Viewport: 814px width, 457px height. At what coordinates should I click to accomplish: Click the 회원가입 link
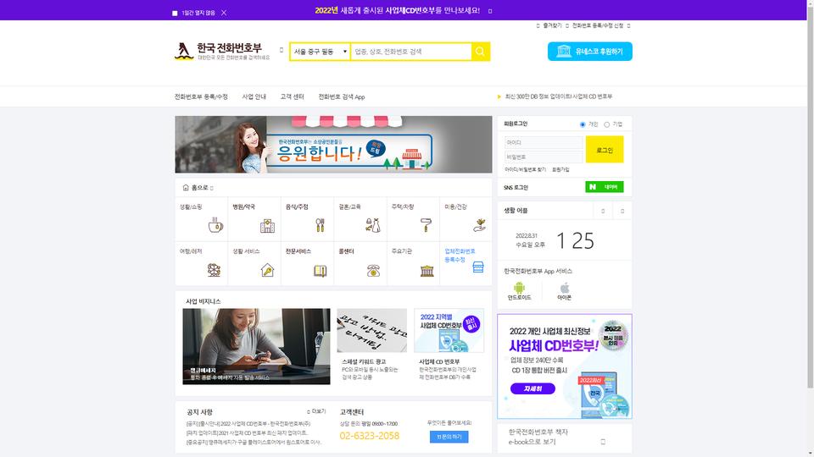click(x=560, y=169)
